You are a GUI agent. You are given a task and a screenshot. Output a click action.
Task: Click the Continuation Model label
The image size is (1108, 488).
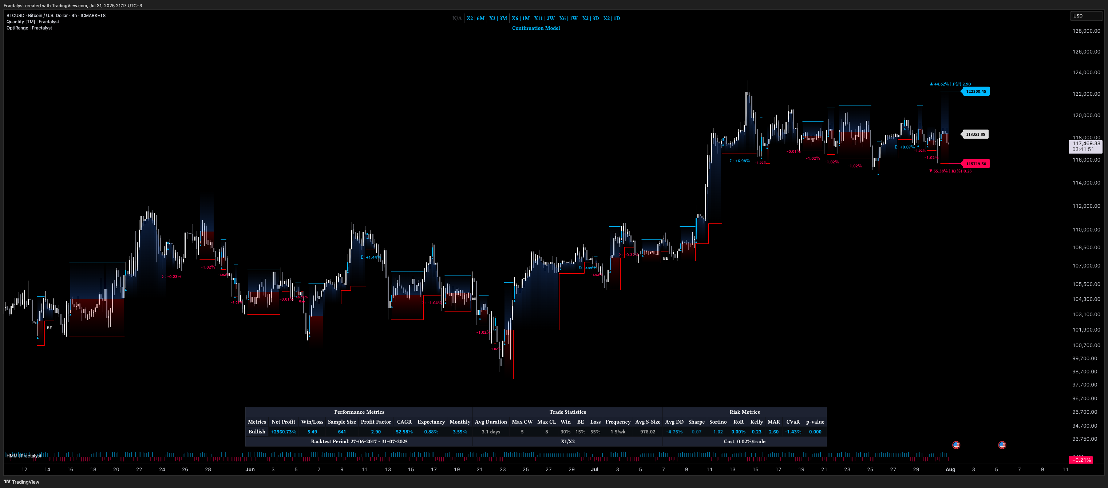tap(535, 28)
